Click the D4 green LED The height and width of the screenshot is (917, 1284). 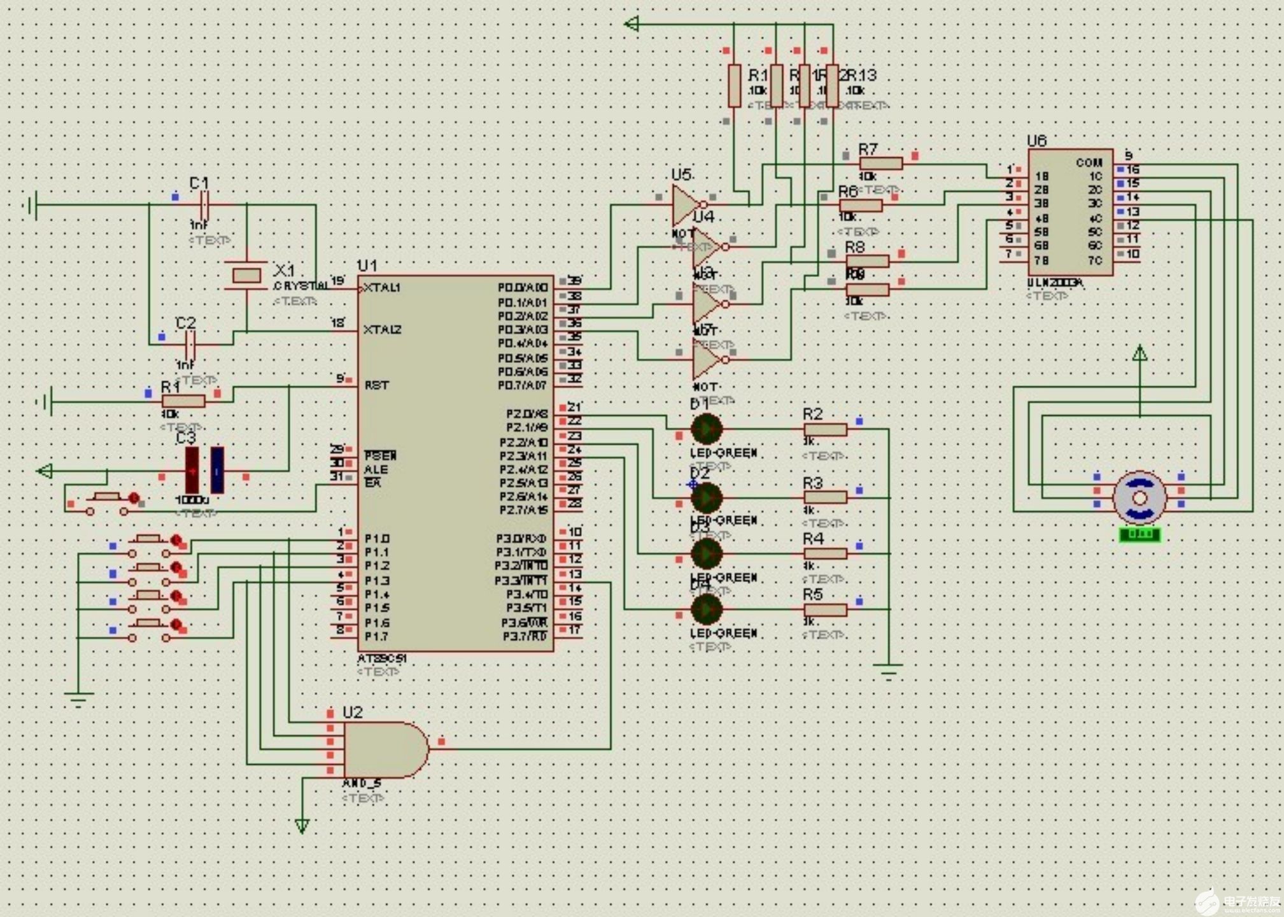[706, 609]
